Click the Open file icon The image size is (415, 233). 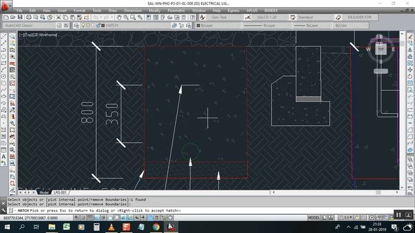(x=13, y=17)
